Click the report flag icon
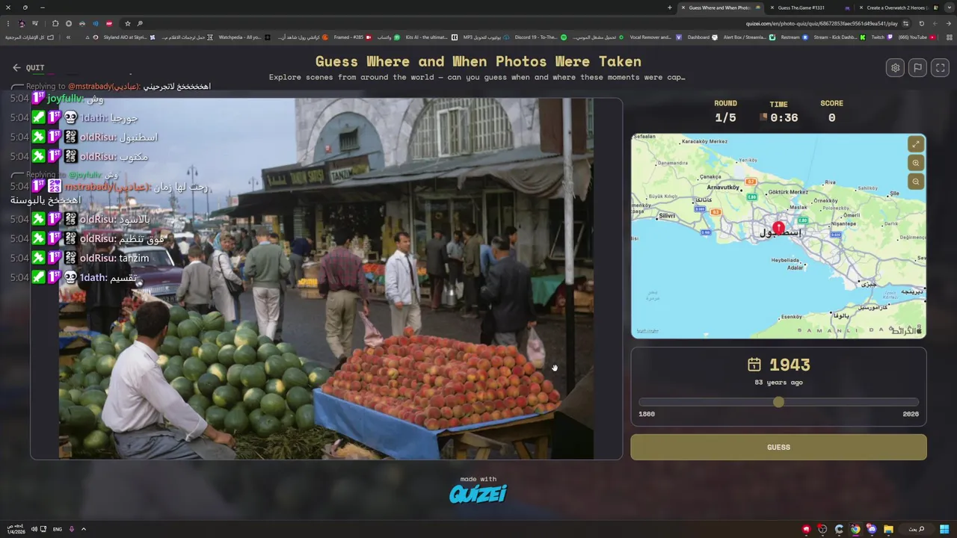957x538 pixels. [x=917, y=68]
